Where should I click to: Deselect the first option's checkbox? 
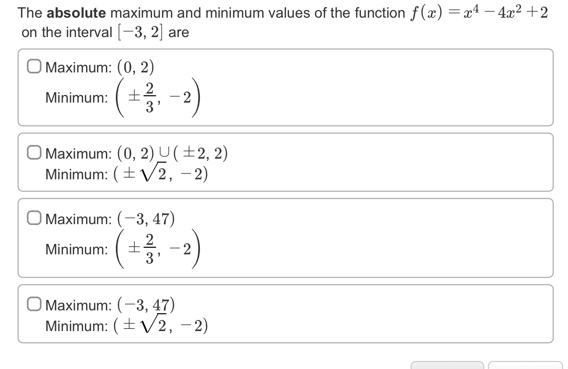[34, 66]
